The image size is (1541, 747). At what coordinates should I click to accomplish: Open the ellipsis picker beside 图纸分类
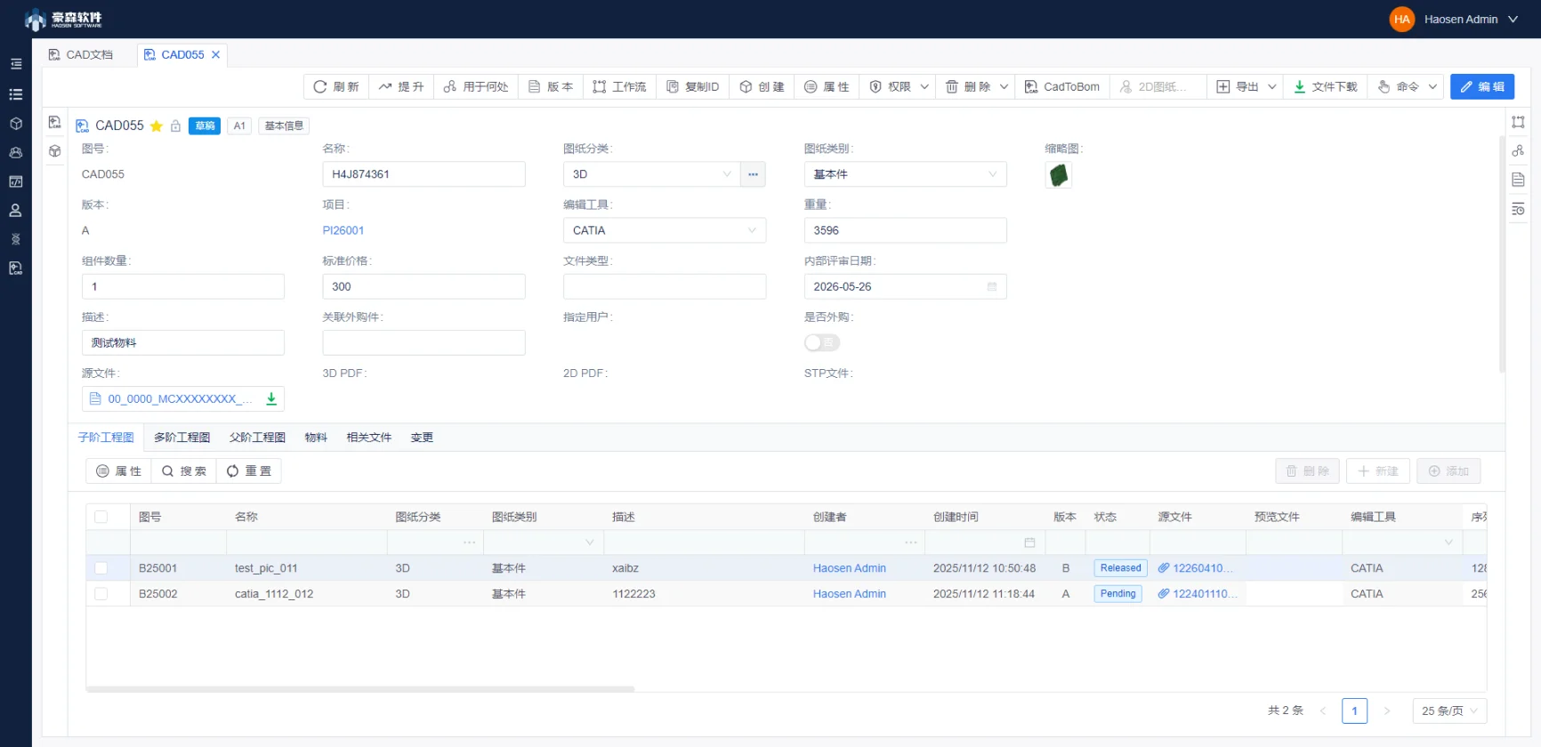point(753,174)
